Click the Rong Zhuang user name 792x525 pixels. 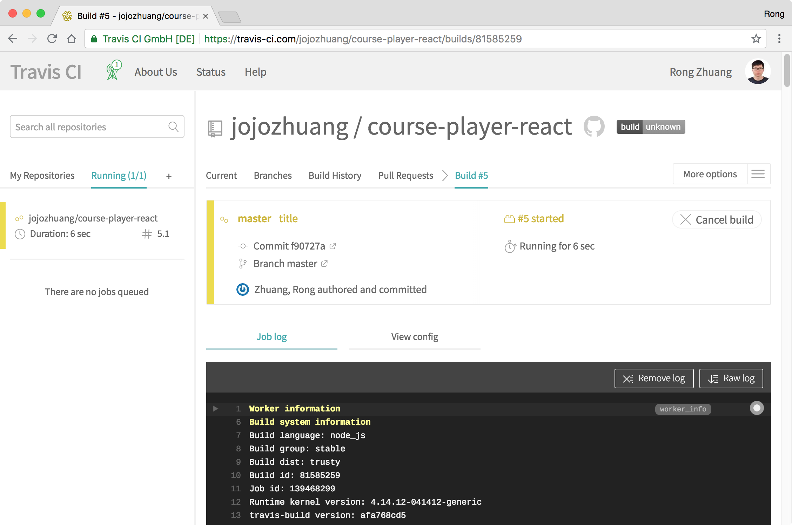click(700, 72)
